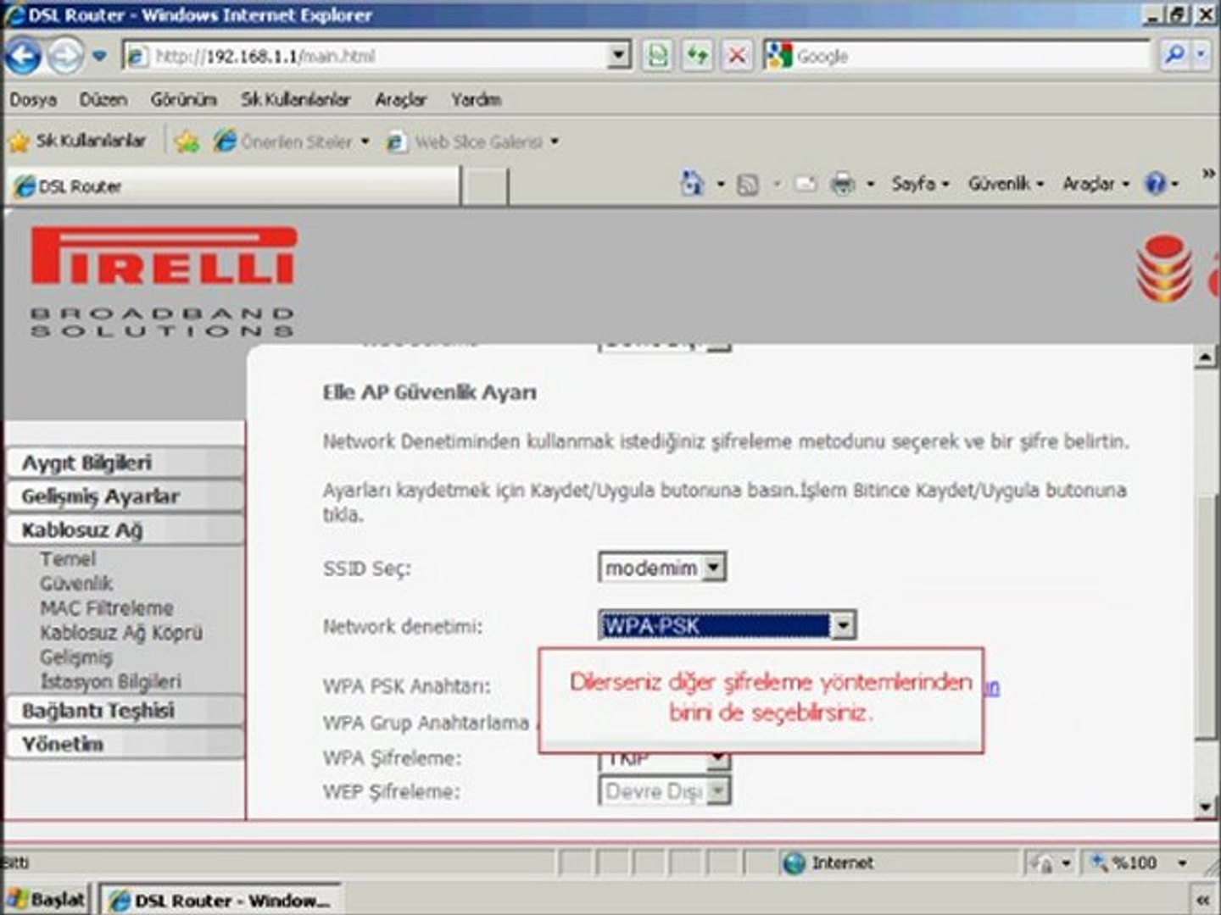This screenshot has width=1221, height=915.
Task: Open the Sayfa command bar menu
Action: pyautogui.click(x=920, y=184)
